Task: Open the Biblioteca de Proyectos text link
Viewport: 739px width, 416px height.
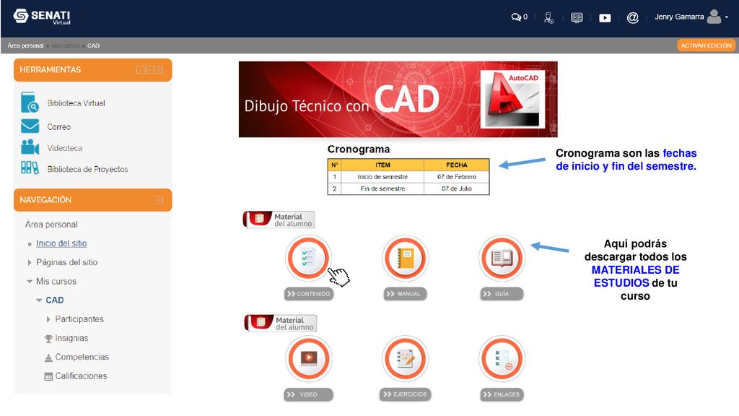Action: 87,169
